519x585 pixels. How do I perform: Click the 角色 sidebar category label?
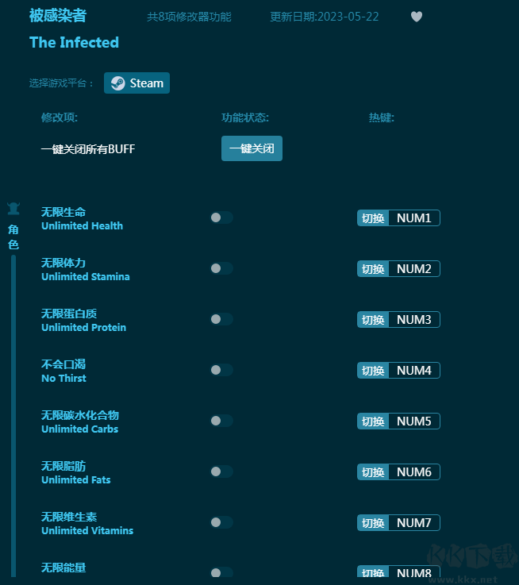tap(13, 237)
